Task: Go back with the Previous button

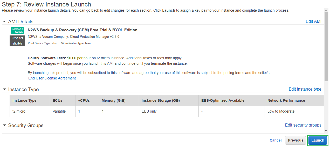Action: tap(295, 140)
